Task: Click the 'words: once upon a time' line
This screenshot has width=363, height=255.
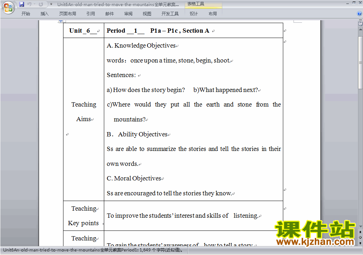Action: 168,60
